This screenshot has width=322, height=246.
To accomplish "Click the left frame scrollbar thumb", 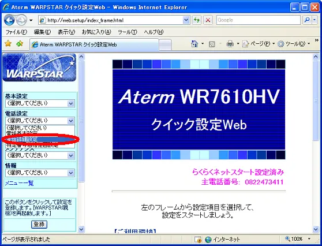I will click(x=81, y=121).
